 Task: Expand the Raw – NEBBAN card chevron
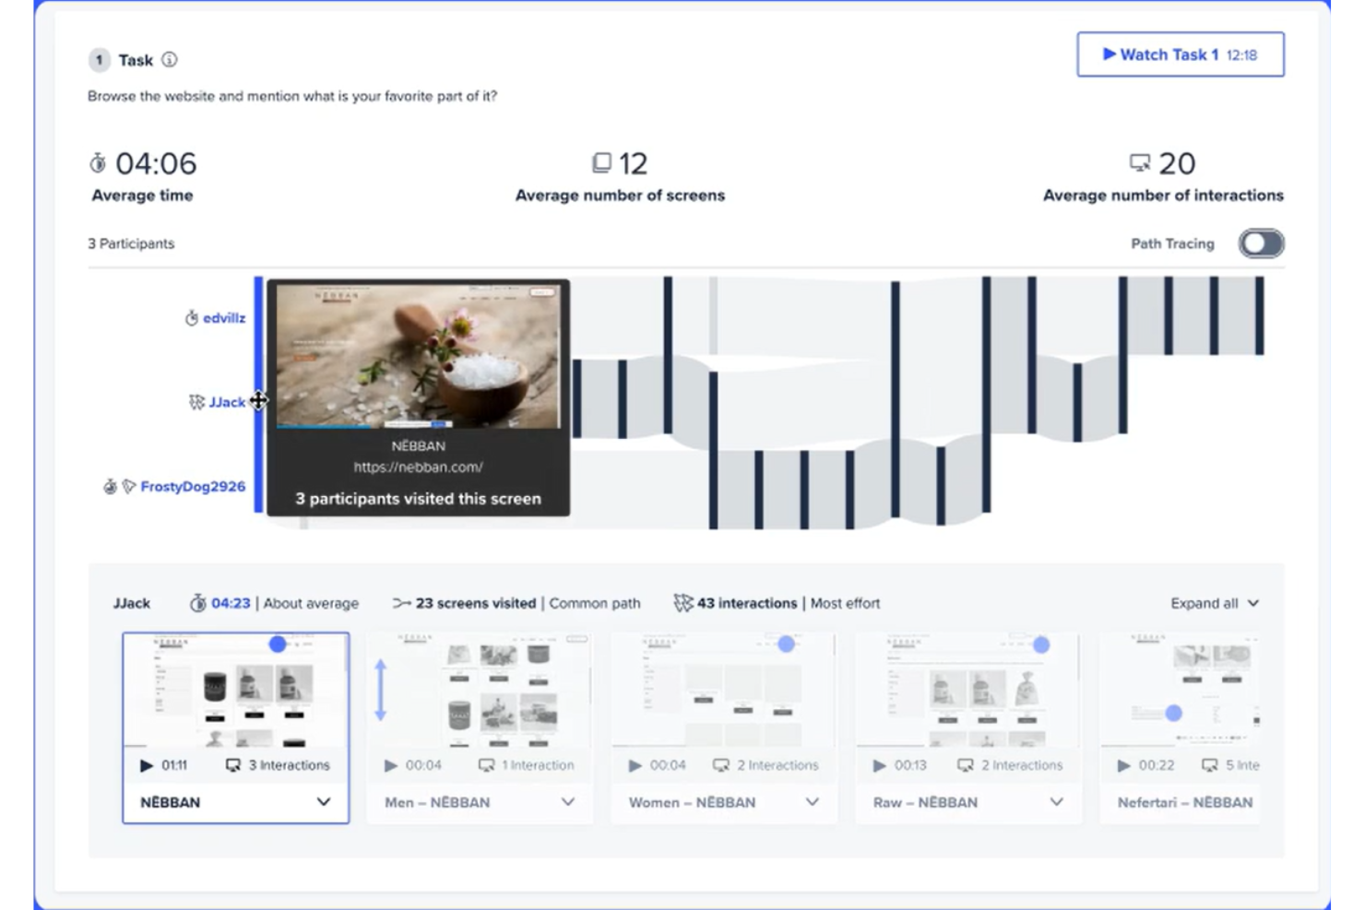coord(1056,802)
